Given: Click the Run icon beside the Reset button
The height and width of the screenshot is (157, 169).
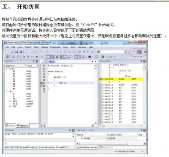Looking at the screenshot, I should coord(14,57).
